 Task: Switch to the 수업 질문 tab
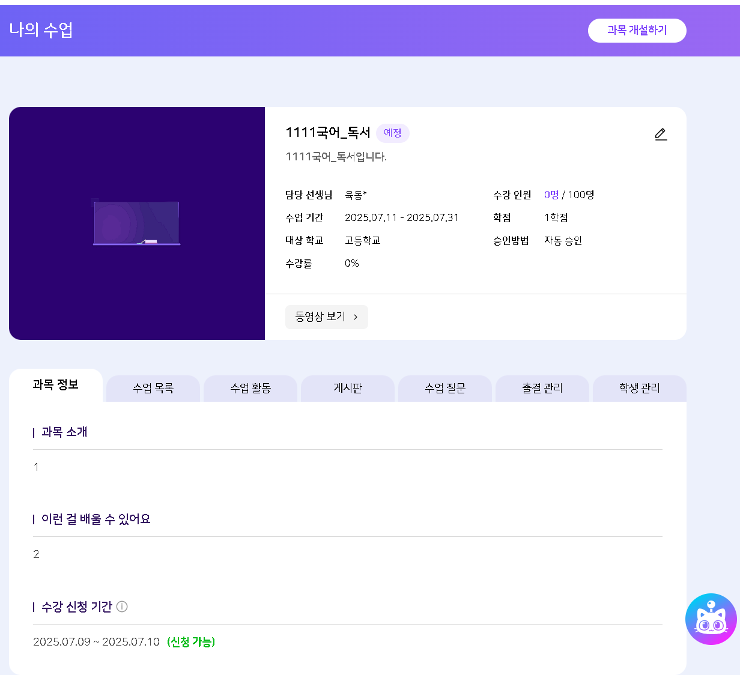point(445,389)
